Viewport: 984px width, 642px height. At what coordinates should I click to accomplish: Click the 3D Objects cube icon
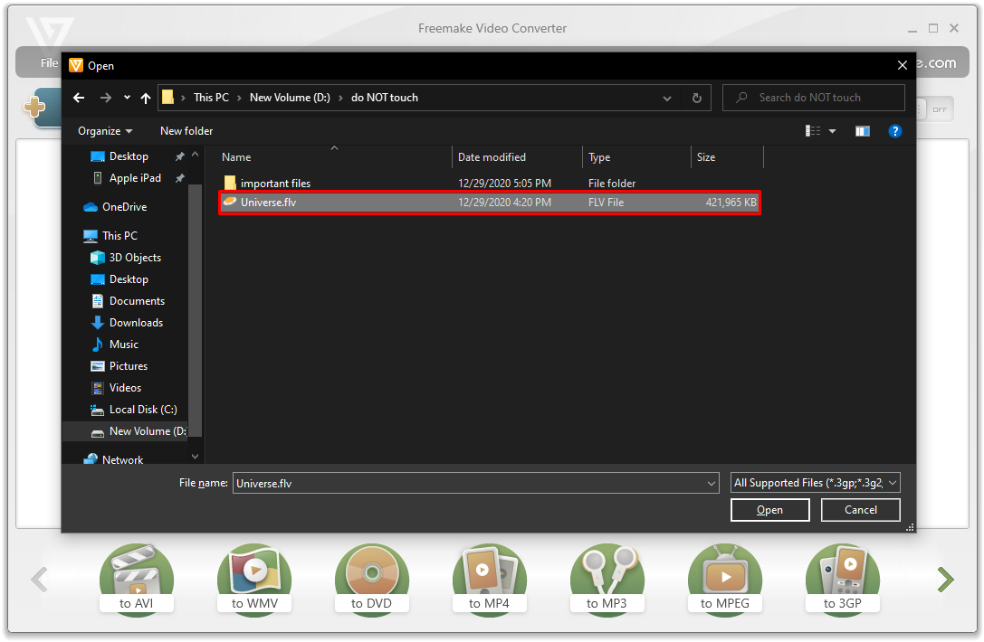(x=97, y=258)
